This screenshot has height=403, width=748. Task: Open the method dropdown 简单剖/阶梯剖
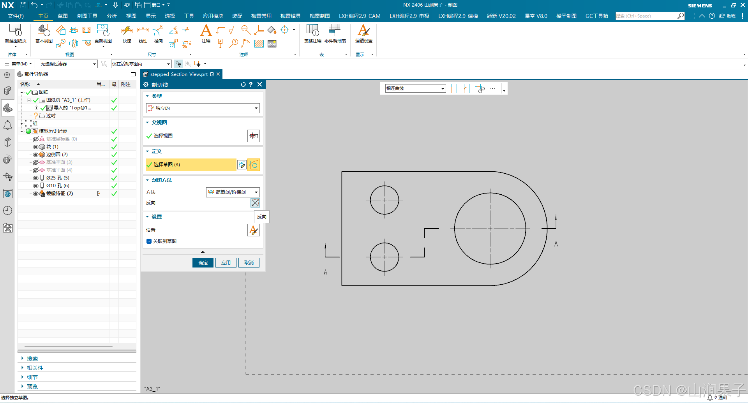(233, 192)
